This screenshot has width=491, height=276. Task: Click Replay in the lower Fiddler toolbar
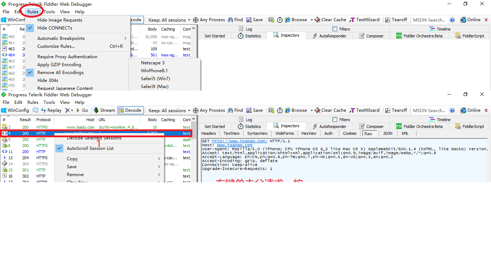click(x=51, y=110)
